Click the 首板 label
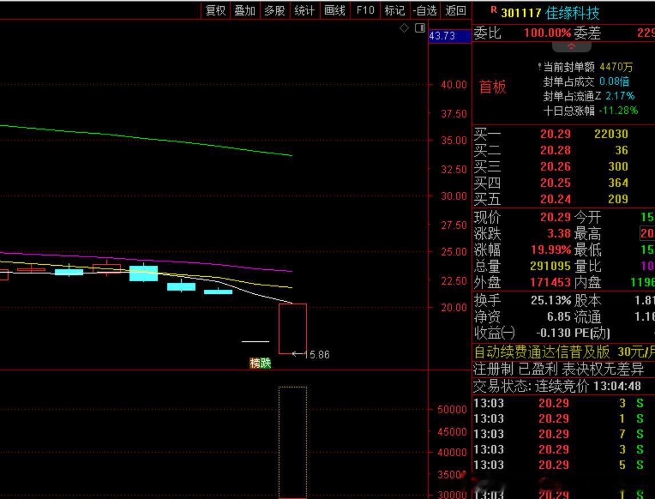Image resolution: width=655 pixels, height=499 pixels. pyautogui.click(x=493, y=87)
